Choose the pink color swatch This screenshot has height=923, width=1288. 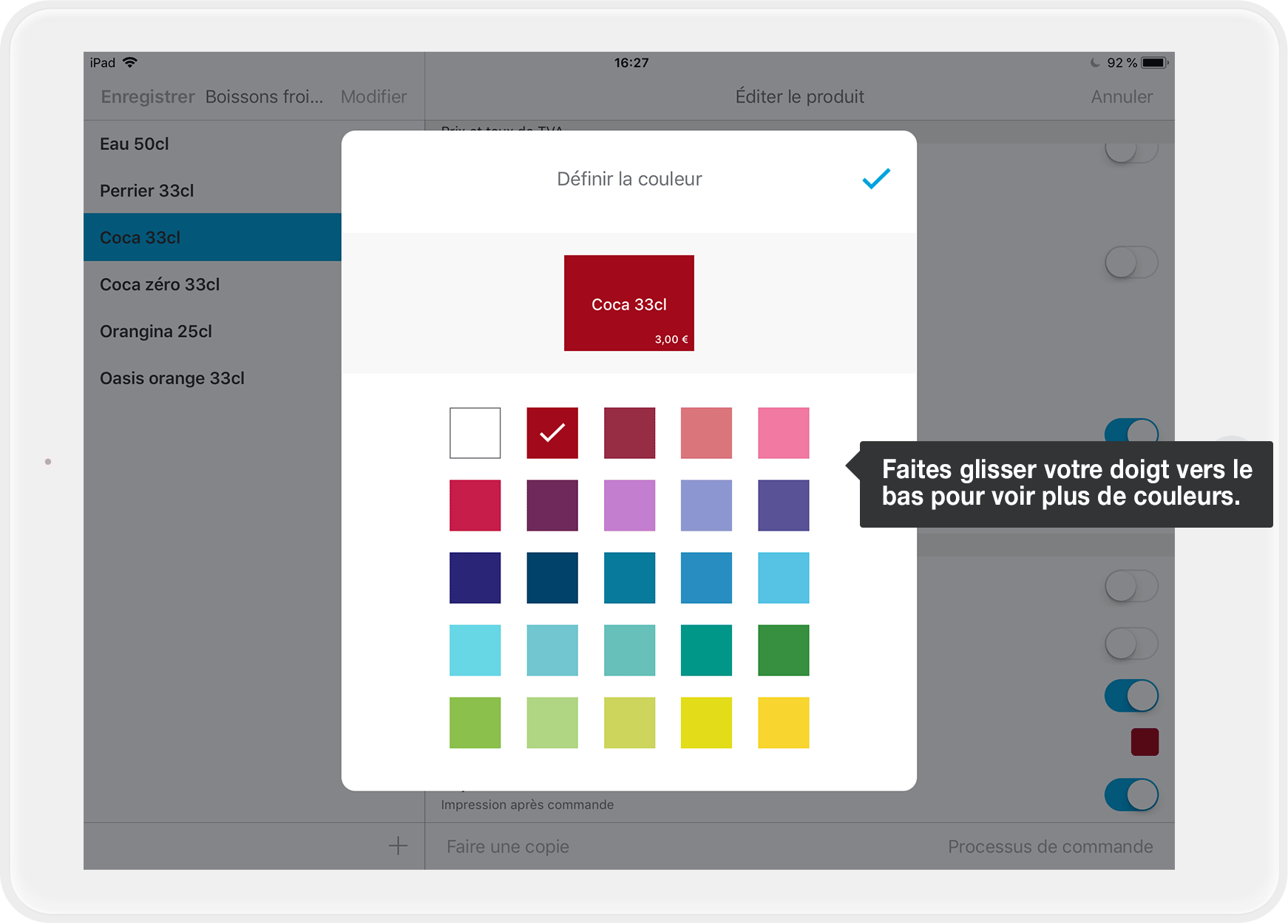point(784,433)
